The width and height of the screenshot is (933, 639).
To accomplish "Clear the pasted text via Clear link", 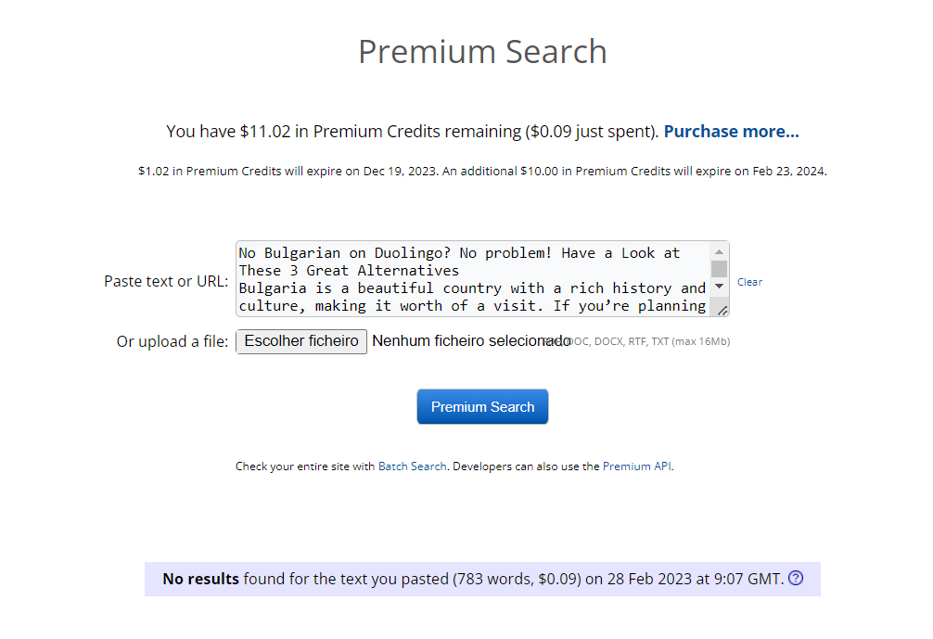I will pos(749,282).
